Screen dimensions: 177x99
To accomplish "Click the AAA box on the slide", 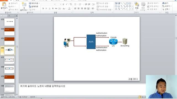I will pos(91,42).
